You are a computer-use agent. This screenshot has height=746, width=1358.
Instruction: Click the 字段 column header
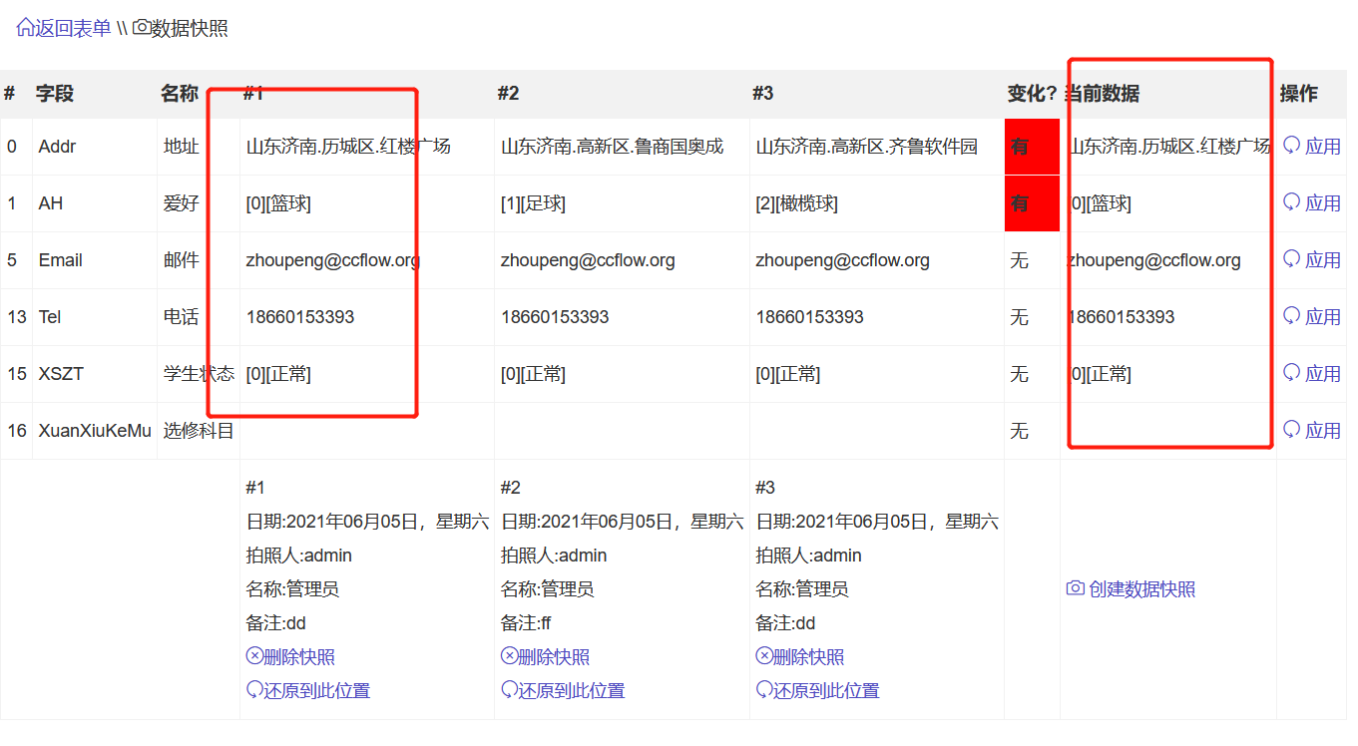point(55,94)
